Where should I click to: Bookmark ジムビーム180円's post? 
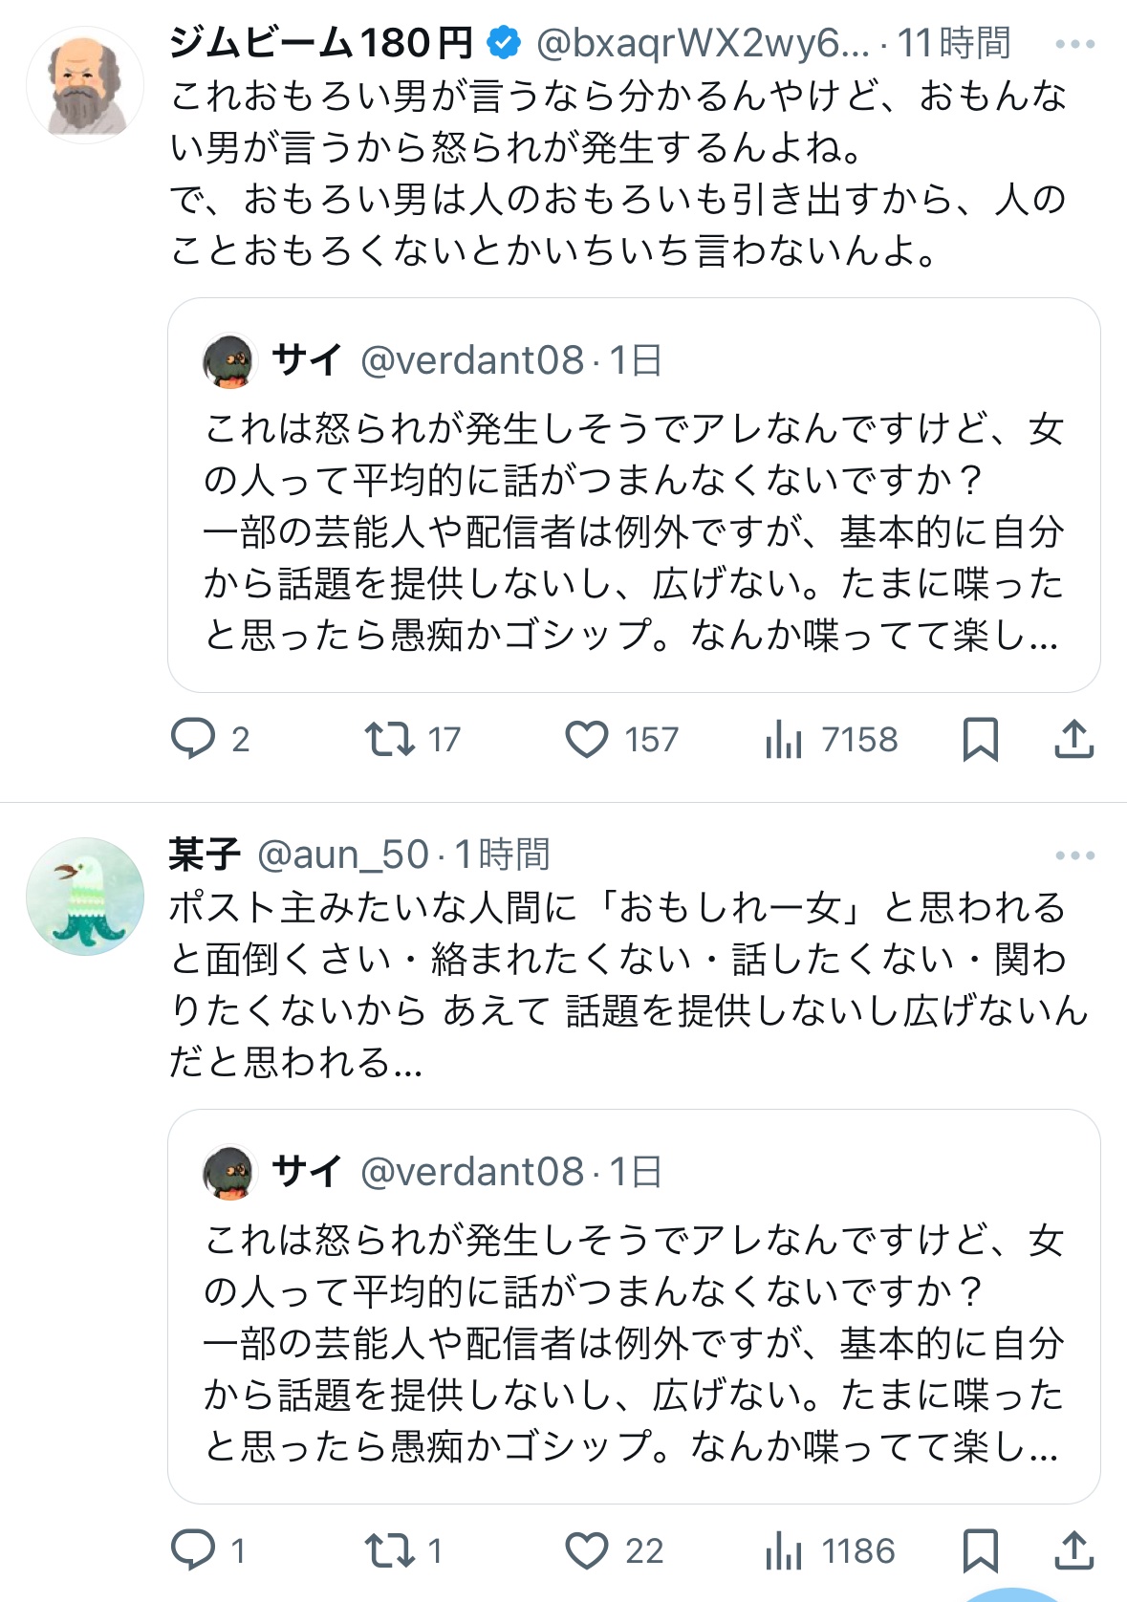coord(981,739)
